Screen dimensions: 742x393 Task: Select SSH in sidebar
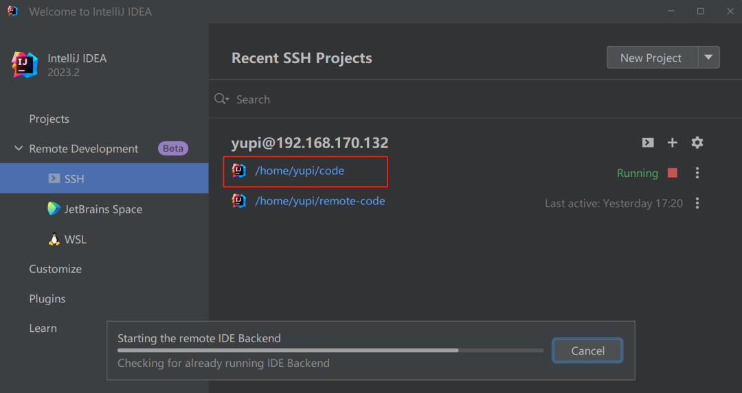point(104,178)
